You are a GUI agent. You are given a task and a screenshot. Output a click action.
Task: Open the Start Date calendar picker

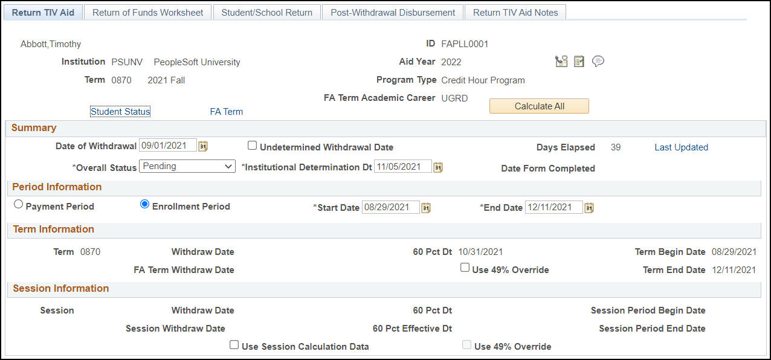coord(426,207)
